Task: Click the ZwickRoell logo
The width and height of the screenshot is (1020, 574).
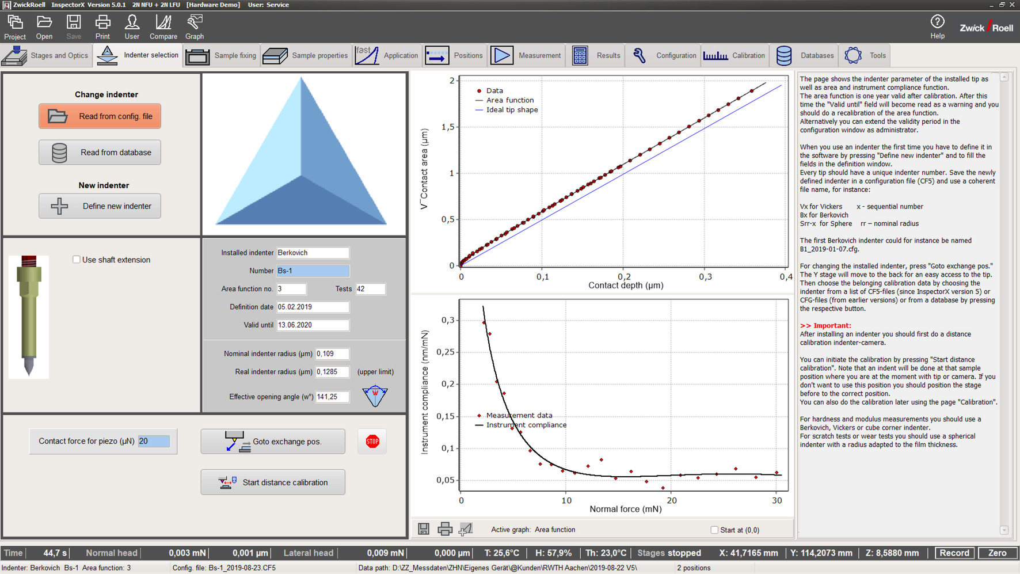Action: [986, 27]
